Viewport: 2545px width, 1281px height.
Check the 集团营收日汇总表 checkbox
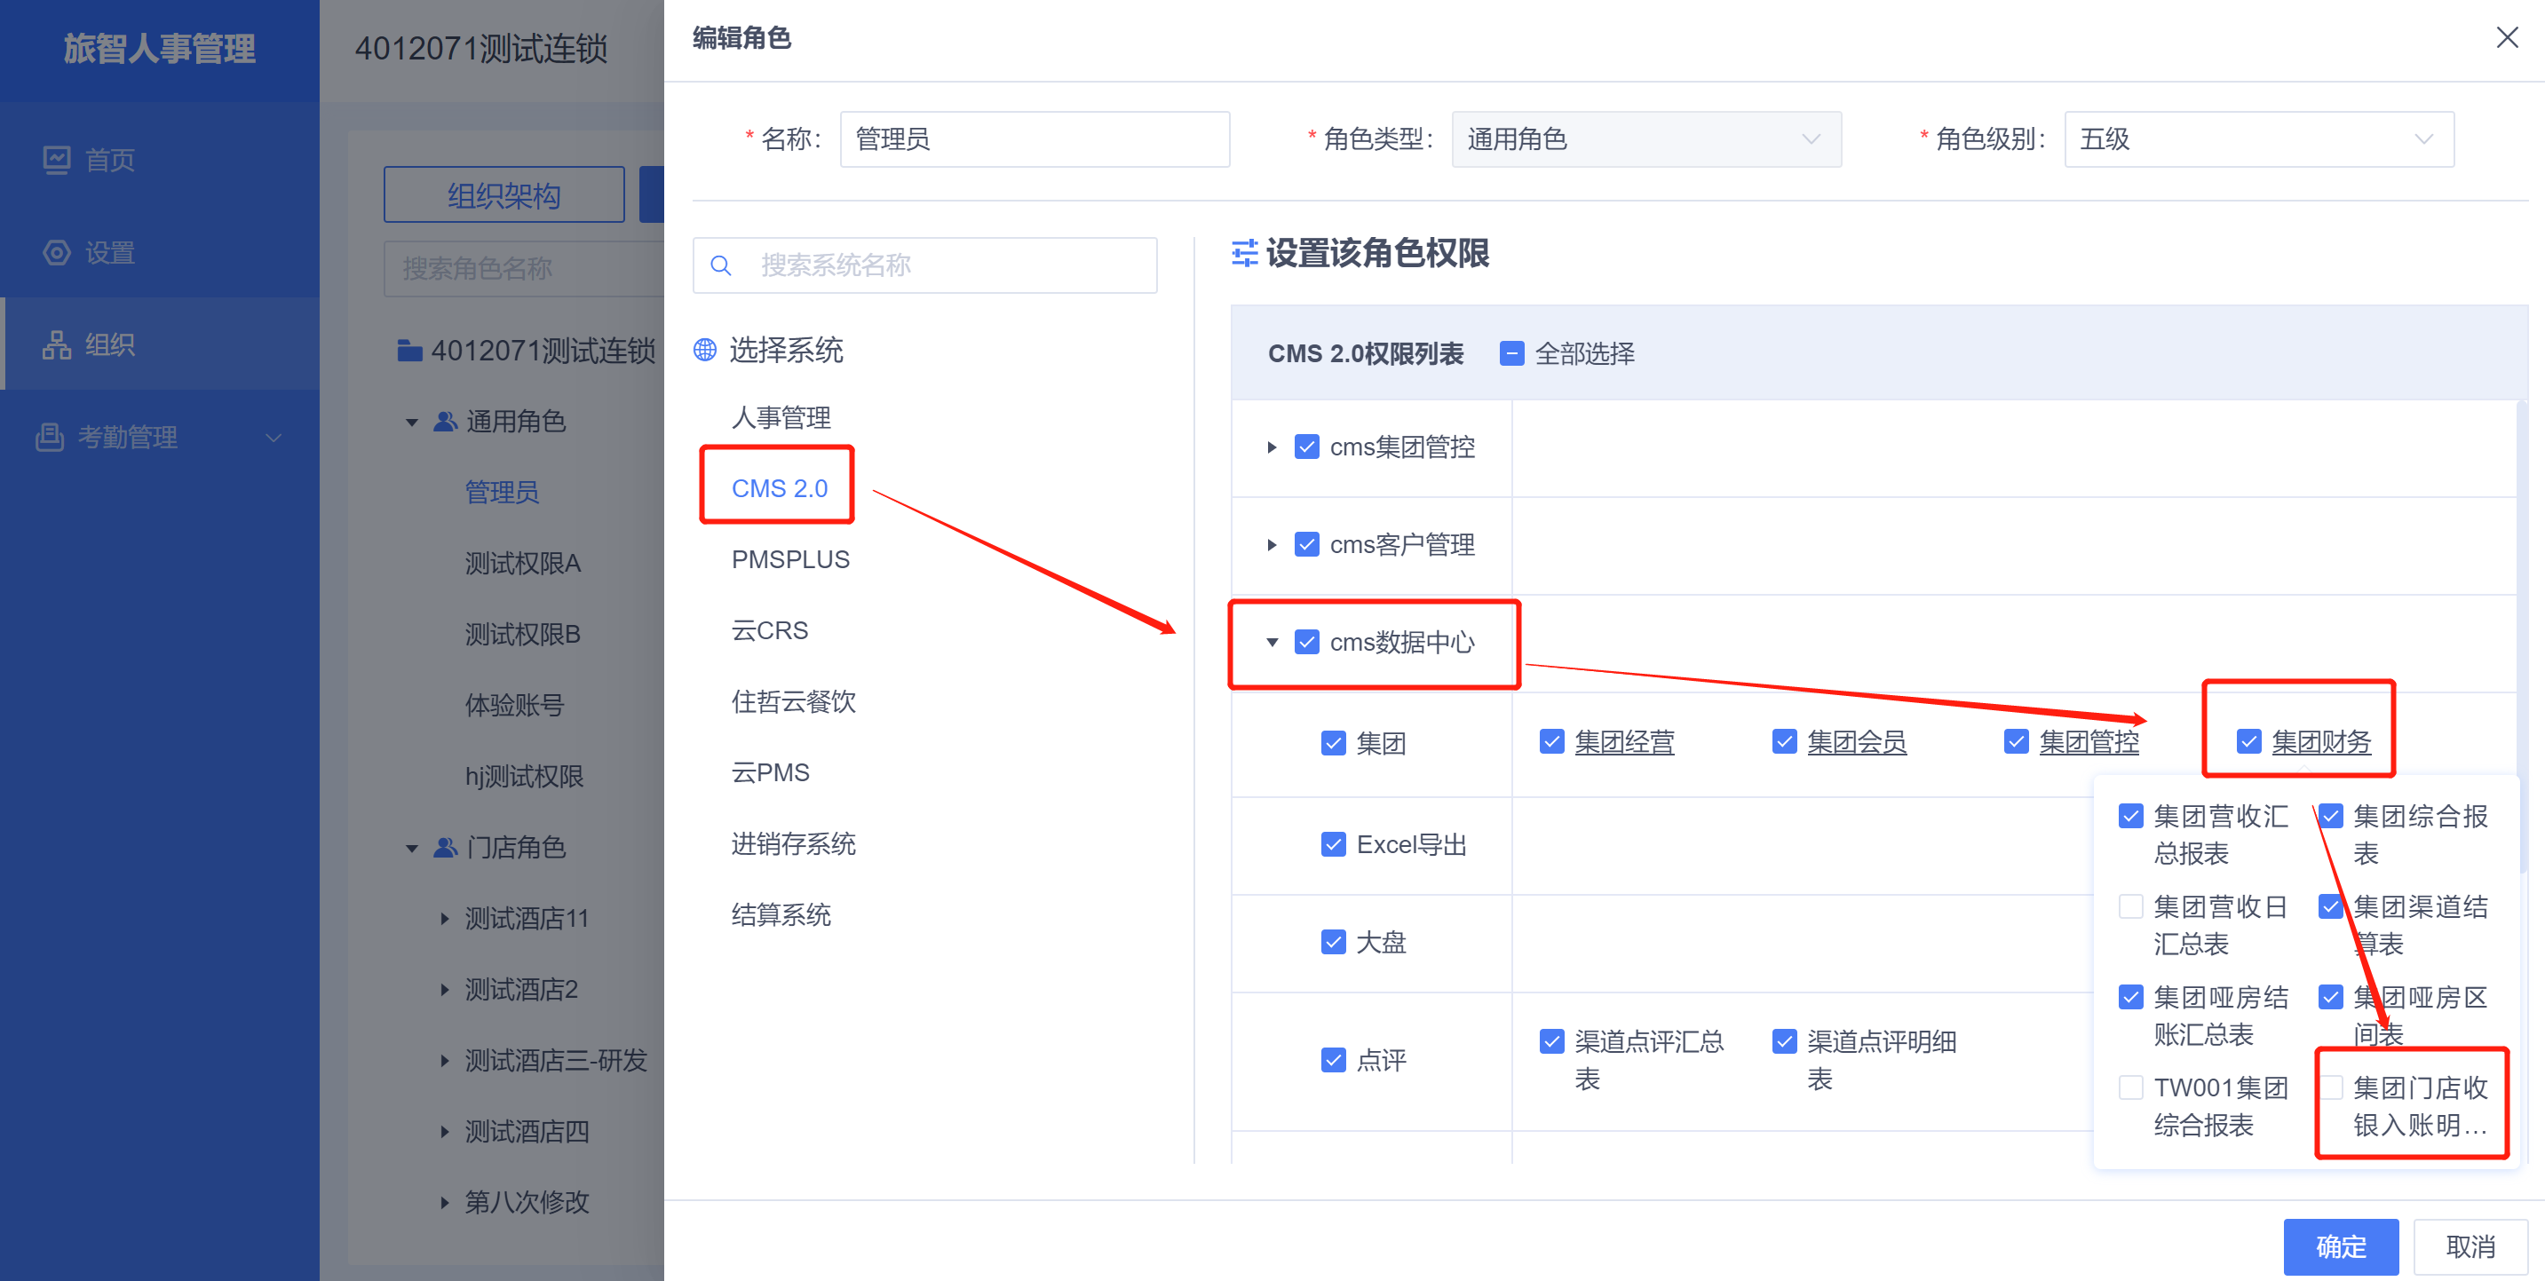coord(2130,905)
